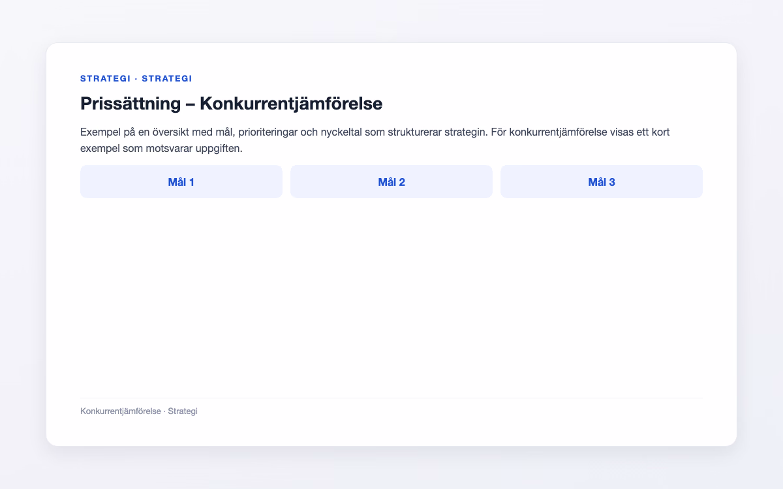The height and width of the screenshot is (489, 783).
Task: Click the heading Prissättning – Konkurrentjämförelse
Action: [x=231, y=103]
